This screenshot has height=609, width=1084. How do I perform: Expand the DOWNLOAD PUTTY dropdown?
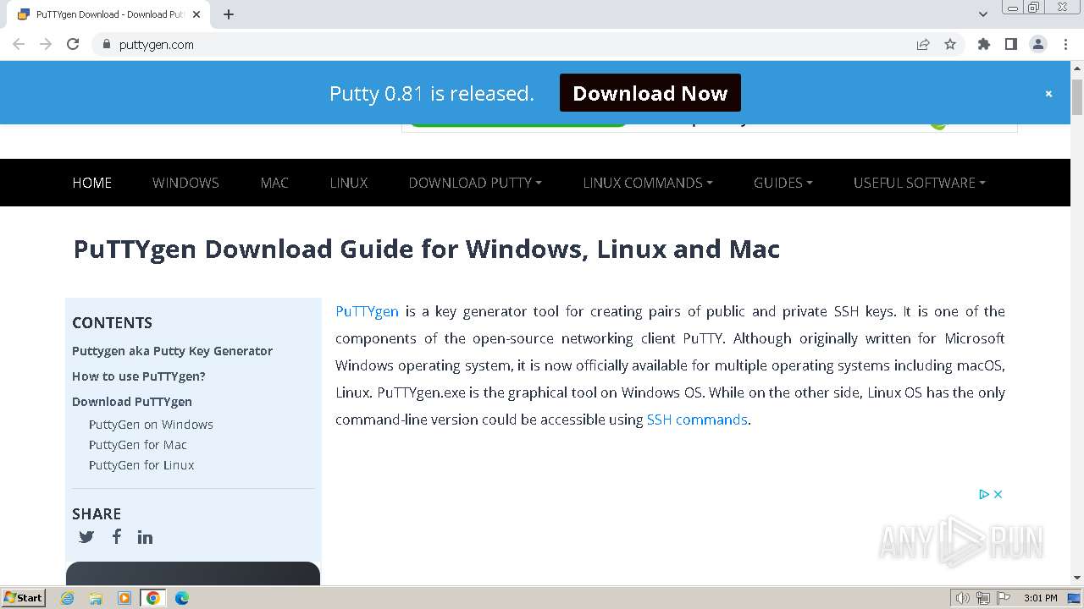pyautogui.click(x=475, y=183)
